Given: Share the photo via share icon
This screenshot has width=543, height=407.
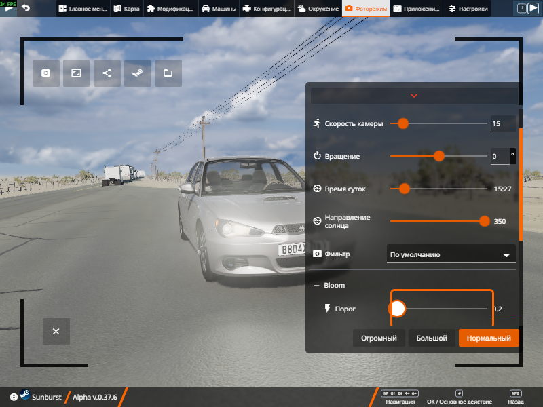Looking at the screenshot, I should point(107,73).
